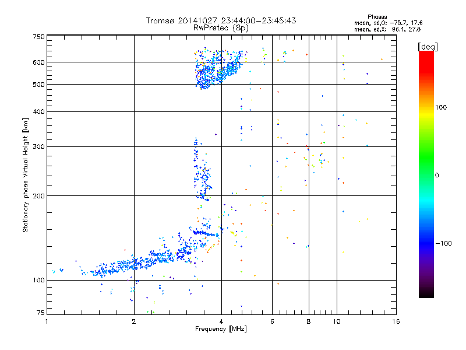Click the y-axis label '400'
This screenshot has width=466, height=350.
pos(38,111)
